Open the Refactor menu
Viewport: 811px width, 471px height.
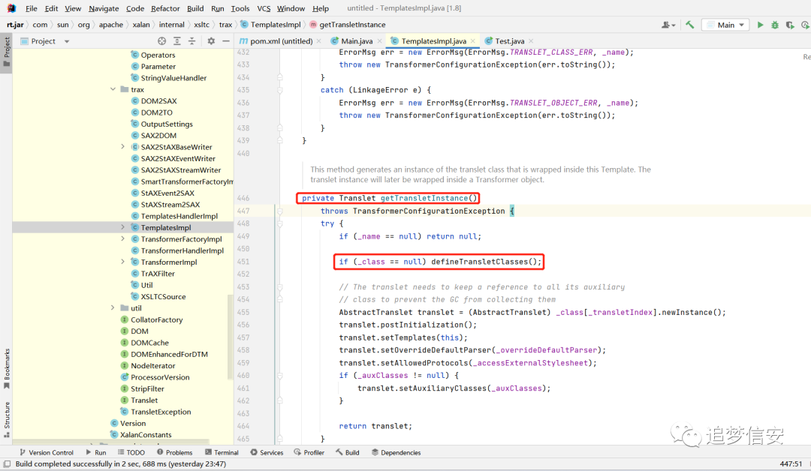[x=165, y=8]
